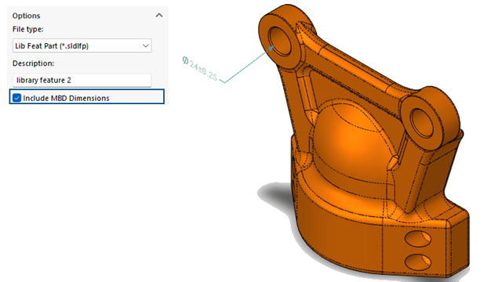Uncheck the Include MBD Dimensions checkbox
This screenshot has width=502, height=282.
[x=16, y=98]
